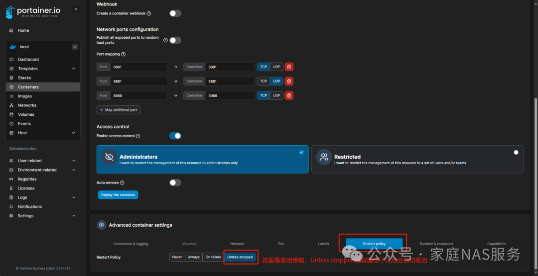Viewport: 538px width, 276px height.
Task: Collapse the sidebar with double-chevron button
Action: 76,9
